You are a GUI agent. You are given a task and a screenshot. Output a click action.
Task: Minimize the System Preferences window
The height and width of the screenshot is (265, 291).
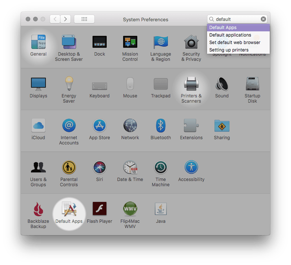click(35, 19)
